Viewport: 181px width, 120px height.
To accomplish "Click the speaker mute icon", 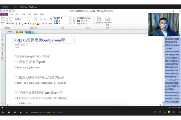I will [169, 108].
